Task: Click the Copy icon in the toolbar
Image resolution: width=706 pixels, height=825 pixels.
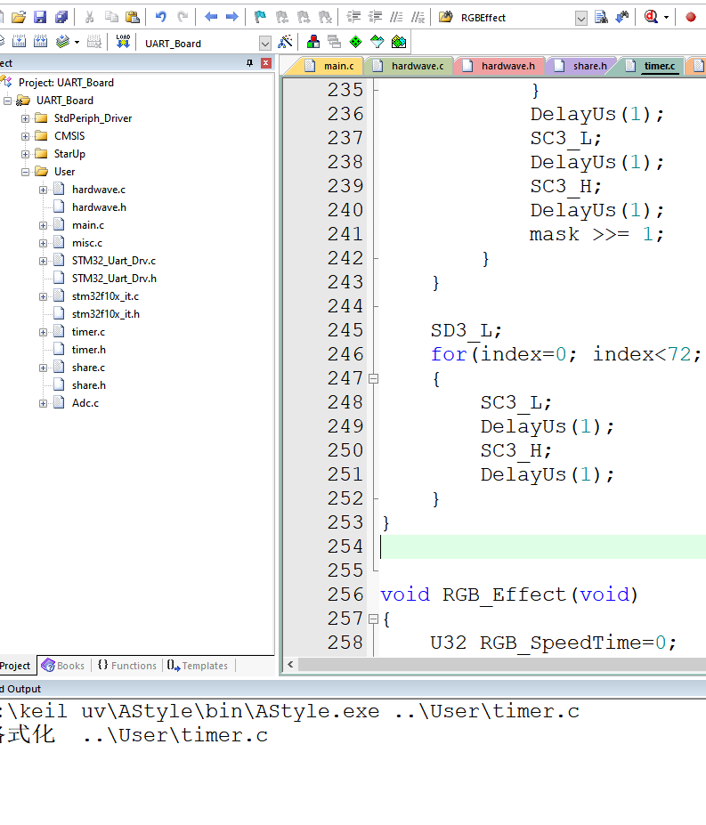Action: [111, 18]
